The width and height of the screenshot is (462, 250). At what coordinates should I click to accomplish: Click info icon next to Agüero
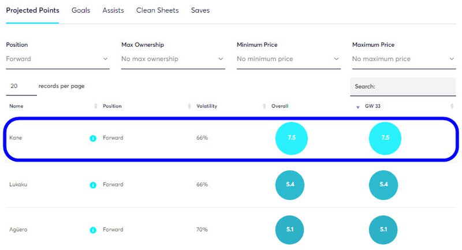point(92,230)
